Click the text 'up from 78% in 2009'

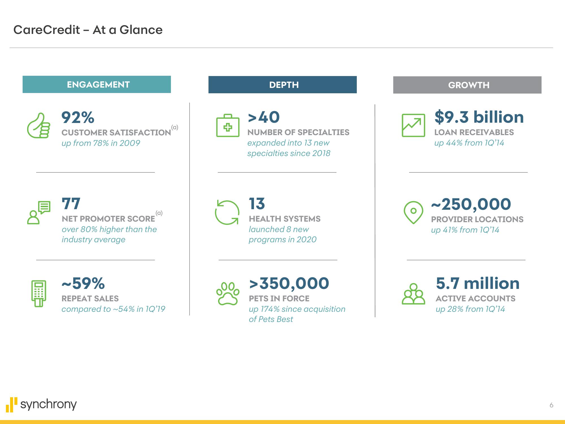pyautogui.click(x=101, y=143)
